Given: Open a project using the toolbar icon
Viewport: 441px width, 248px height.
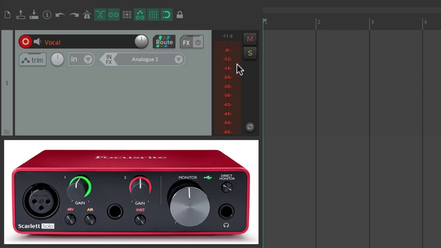Looking at the screenshot, I should 21,15.
